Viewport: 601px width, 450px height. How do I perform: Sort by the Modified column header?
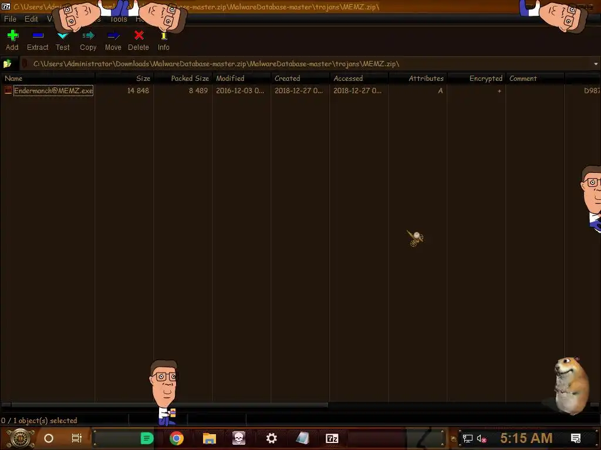[x=241, y=78]
